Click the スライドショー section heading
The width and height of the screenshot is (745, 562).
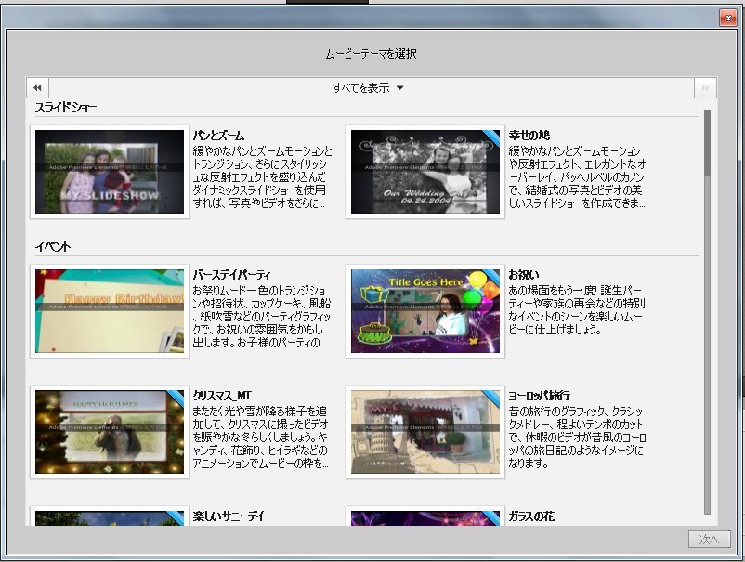[66, 108]
